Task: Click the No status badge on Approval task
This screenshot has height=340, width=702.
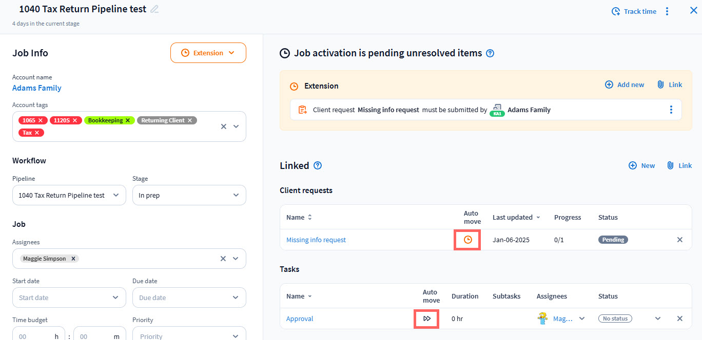Action: pyautogui.click(x=615, y=318)
